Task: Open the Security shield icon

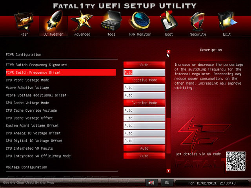Action: (x=198, y=22)
